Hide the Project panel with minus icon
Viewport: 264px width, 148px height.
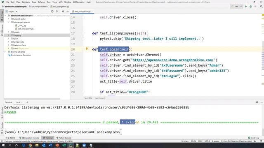click(x=68, y=12)
